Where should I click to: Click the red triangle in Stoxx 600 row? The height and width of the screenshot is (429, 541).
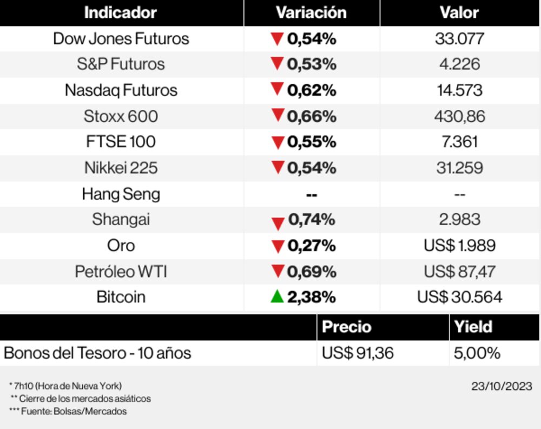pyautogui.click(x=278, y=115)
